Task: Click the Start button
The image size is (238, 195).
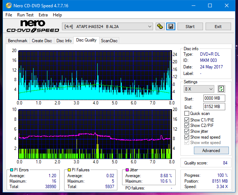Action: [x=190, y=27]
